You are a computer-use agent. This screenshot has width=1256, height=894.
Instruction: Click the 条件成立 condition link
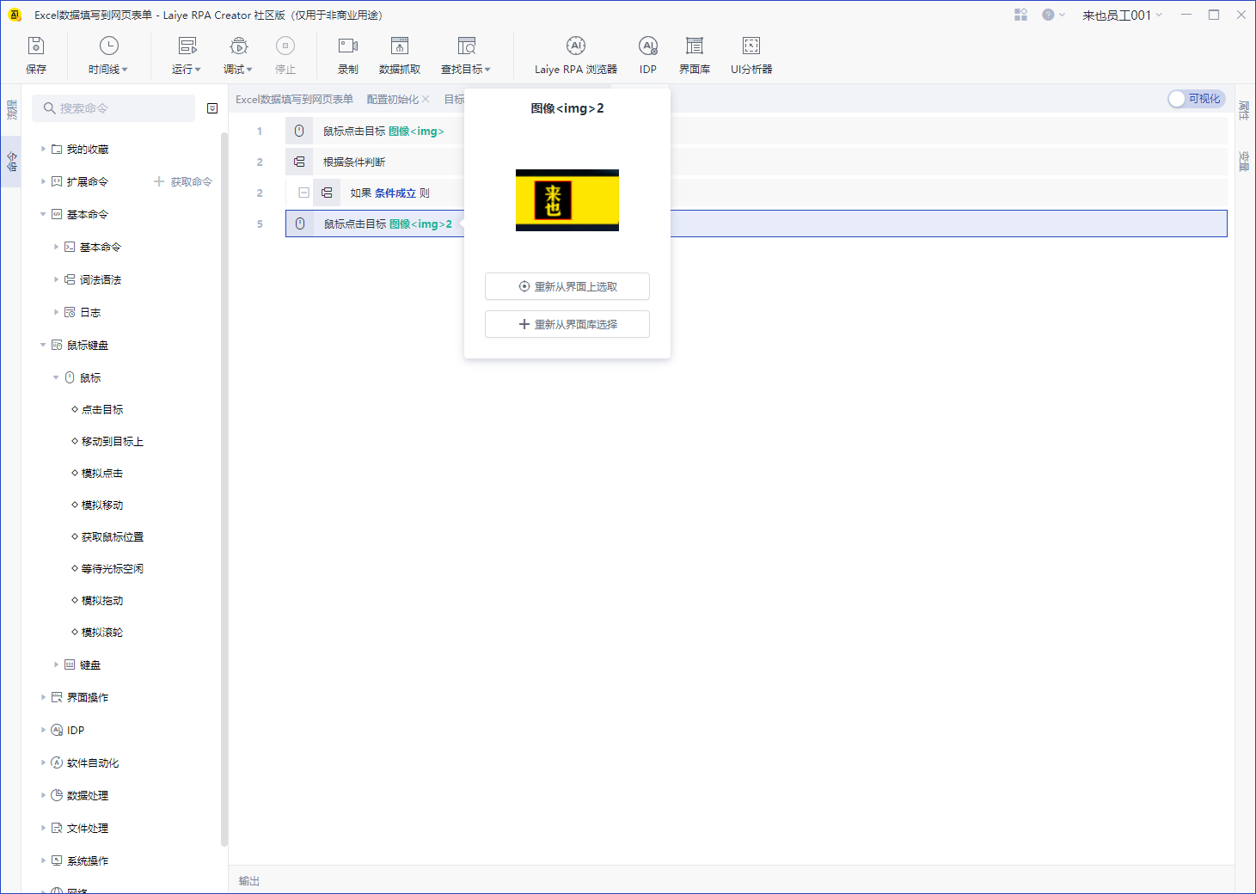pos(395,193)
